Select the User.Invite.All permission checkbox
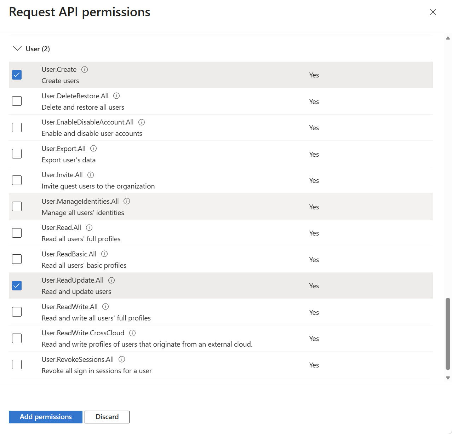This screenshot has height=434, width=452. tap(17, 180)
